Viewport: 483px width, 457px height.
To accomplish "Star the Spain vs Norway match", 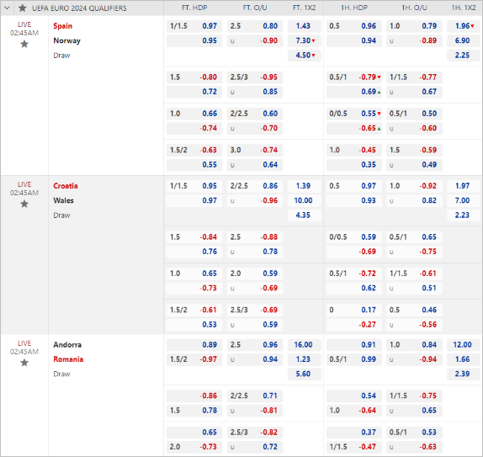I will [24, 45].
